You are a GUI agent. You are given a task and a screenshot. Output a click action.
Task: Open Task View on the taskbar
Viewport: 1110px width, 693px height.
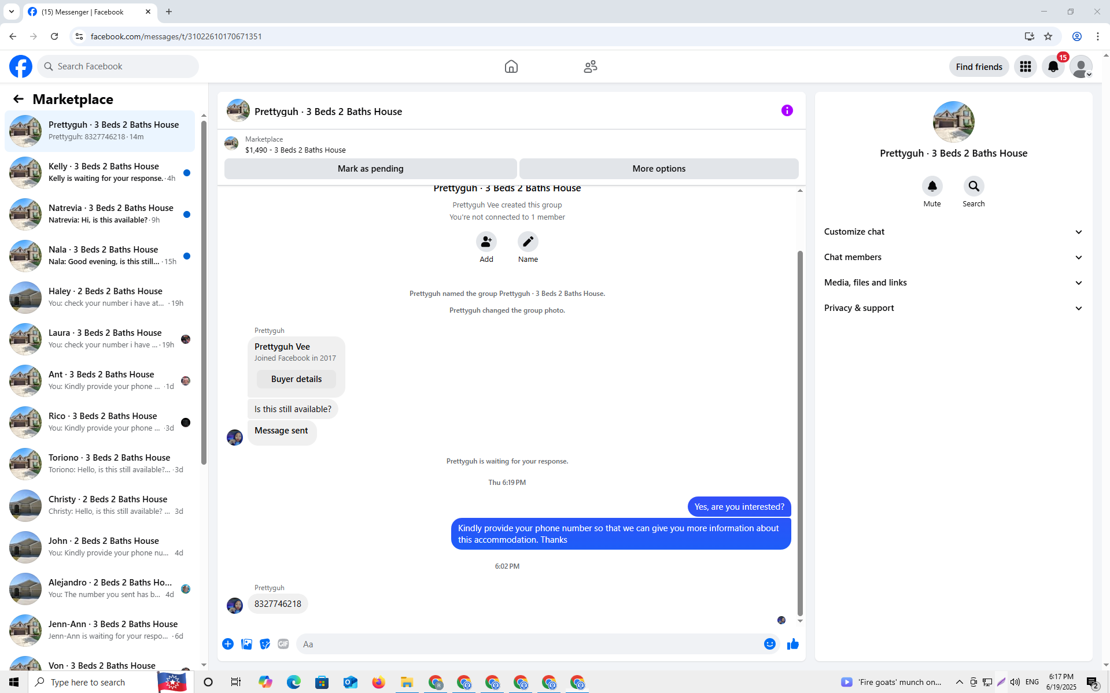pyautogui.click(x=236, y=682)
